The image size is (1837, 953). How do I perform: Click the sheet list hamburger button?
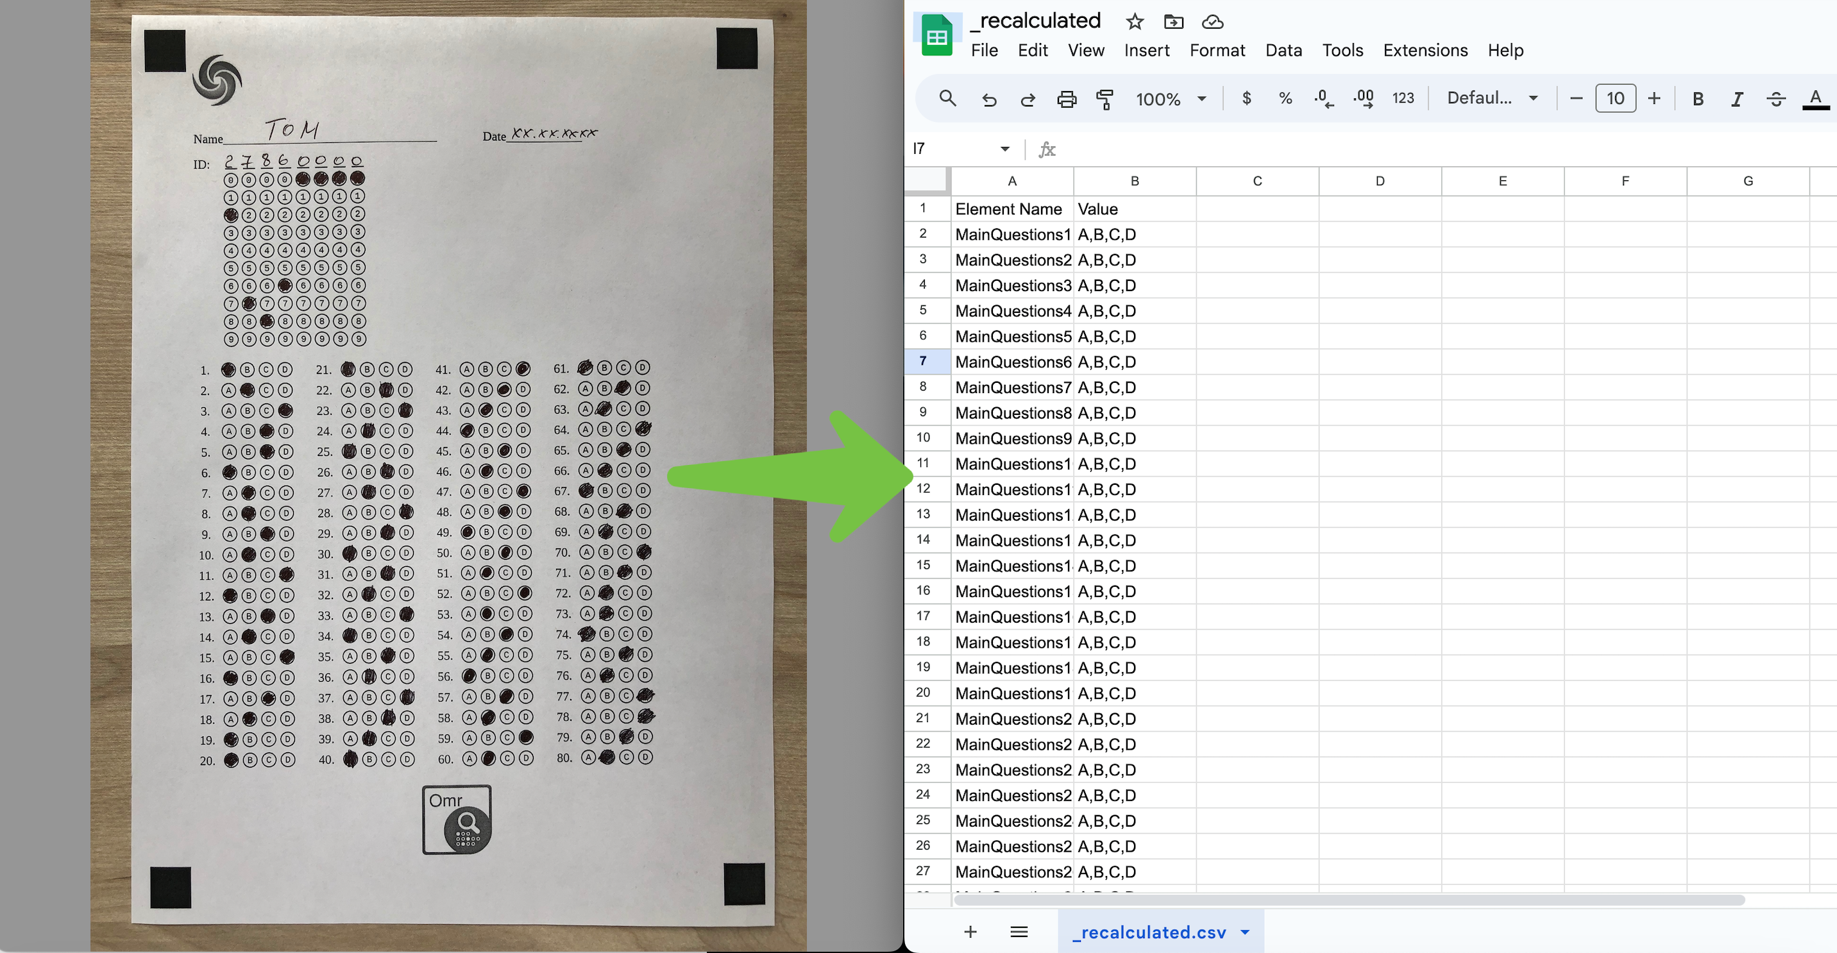1019,931
